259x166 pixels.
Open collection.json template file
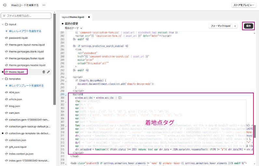(18, 140)
